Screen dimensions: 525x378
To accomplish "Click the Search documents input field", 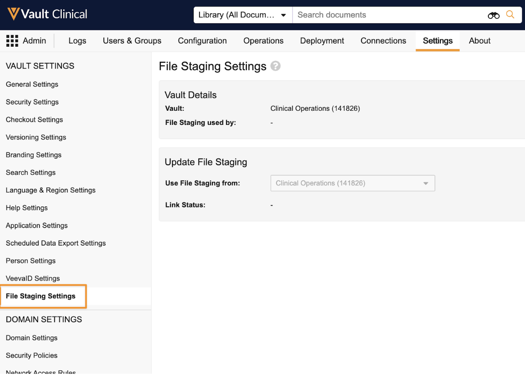I will [366, 15].
